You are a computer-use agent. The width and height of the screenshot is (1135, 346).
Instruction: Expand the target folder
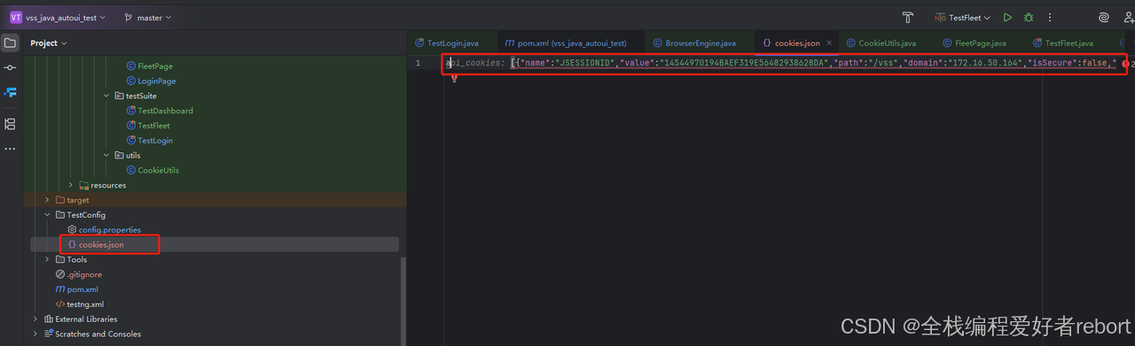(47, 200)
